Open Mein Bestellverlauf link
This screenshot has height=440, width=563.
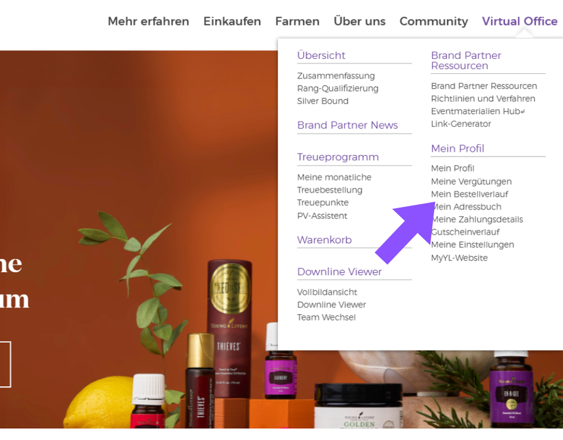click(x=469, y=194)
